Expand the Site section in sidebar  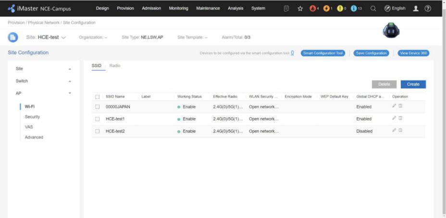pos(70,69)
